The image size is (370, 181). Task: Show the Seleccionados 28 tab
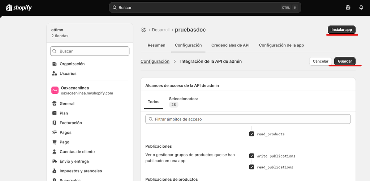(x=183, y=102)
